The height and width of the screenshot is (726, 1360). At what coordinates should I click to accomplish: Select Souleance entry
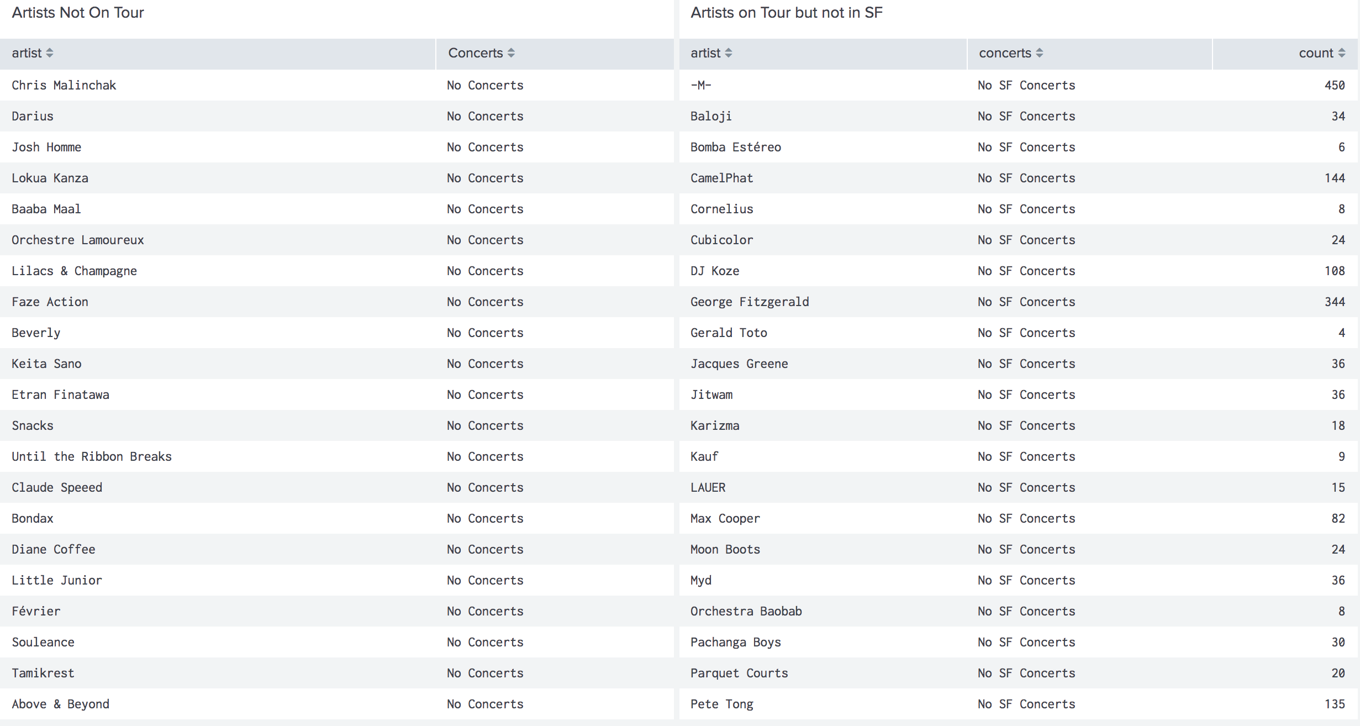(x=43, y=642)
